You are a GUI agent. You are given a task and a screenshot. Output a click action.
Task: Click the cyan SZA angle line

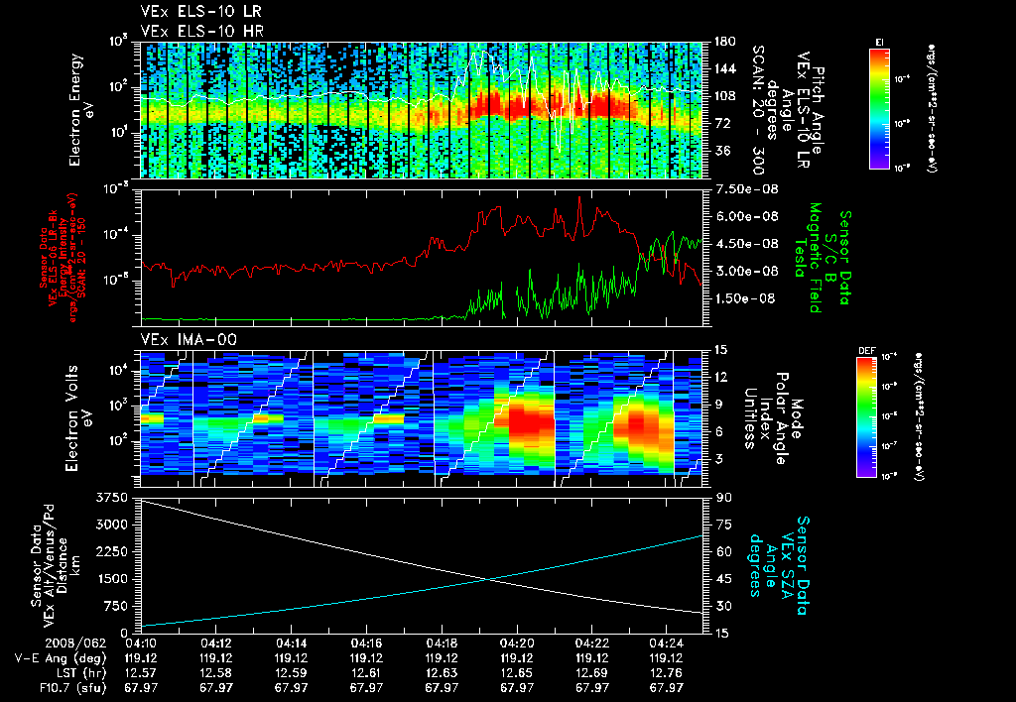click(x=421, y=591)
